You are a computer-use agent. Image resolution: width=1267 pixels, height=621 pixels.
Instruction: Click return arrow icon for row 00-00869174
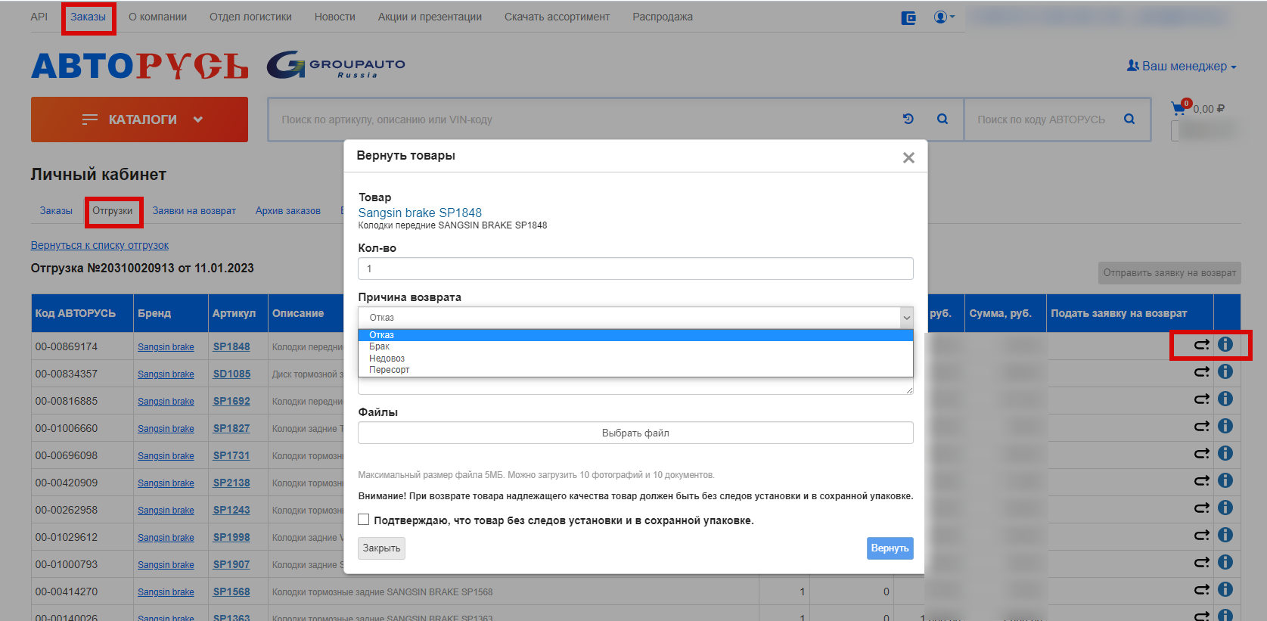click(x=1201, y=345)
